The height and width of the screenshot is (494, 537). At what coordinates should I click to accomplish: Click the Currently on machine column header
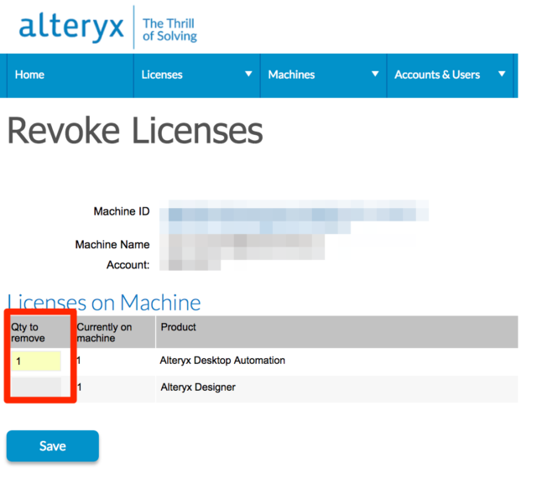(x=104, y=332)
